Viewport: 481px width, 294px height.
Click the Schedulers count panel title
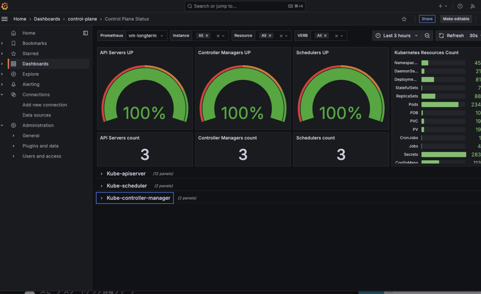315,138
